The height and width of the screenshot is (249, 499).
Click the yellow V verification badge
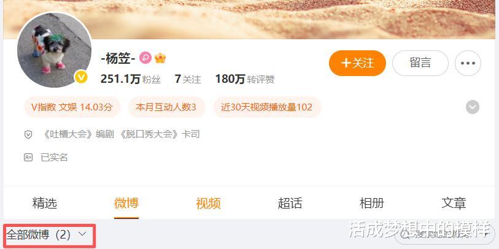click(81, 77)
